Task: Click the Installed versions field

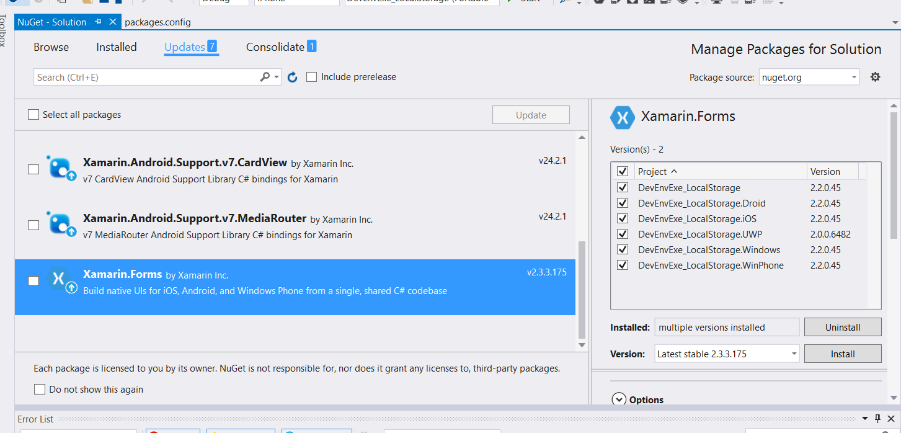Action: coord(727,327)
